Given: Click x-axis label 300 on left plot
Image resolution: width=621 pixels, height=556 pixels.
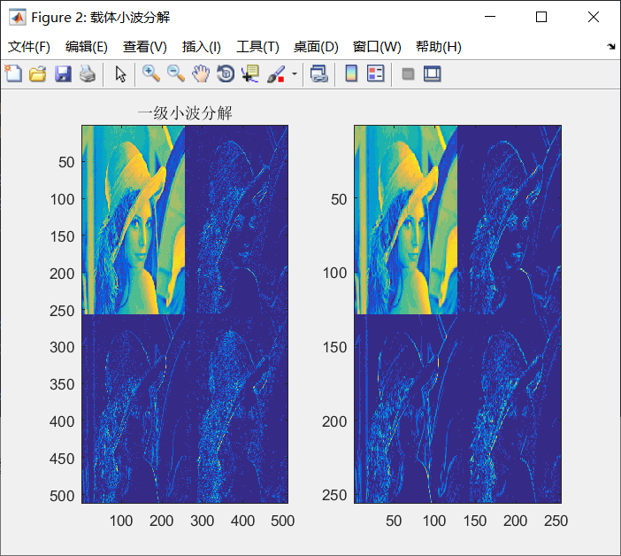Looking at the screenshot, I should pyautogui.click(x=202, y=521).
